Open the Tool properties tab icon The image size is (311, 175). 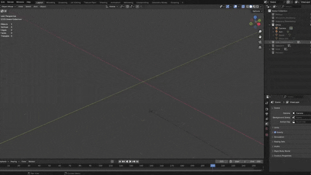(267, 103)
